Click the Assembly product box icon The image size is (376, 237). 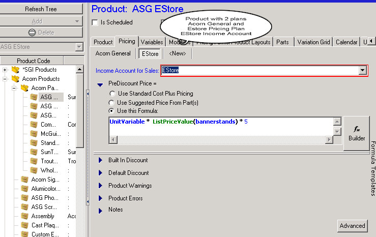coord(24,216)
